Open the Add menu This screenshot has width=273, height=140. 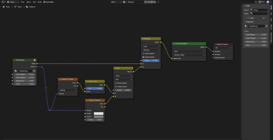coord(34,2)
